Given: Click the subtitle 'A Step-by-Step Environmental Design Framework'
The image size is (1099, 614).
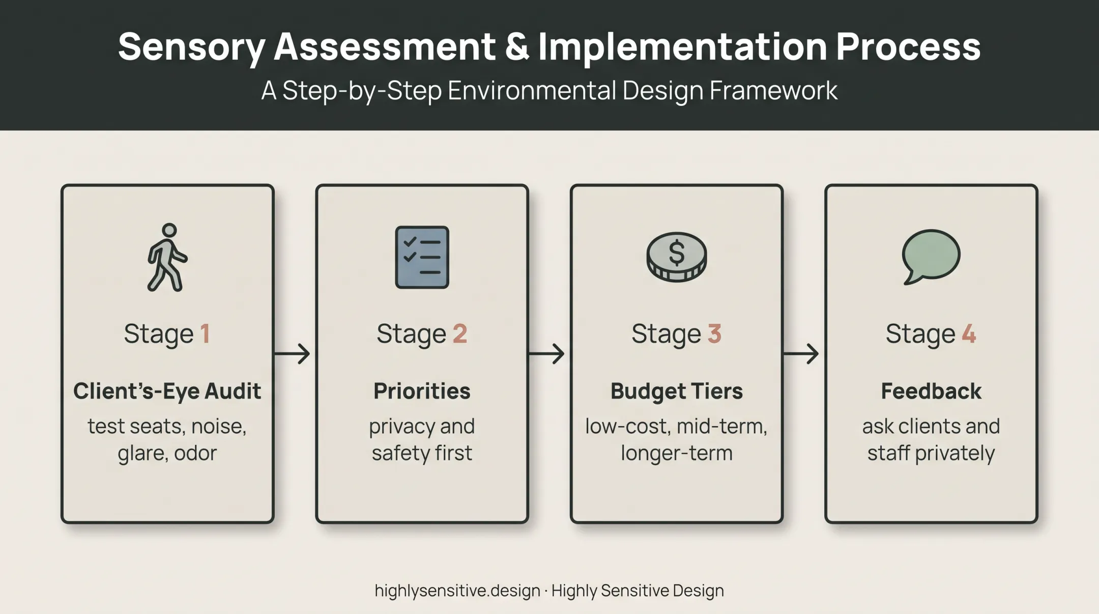Looking at the screenshot, I should [x=549, y=91].
